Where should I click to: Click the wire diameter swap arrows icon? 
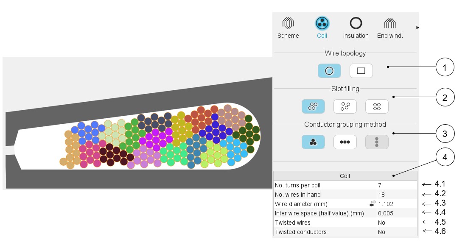tap(373, 204)
